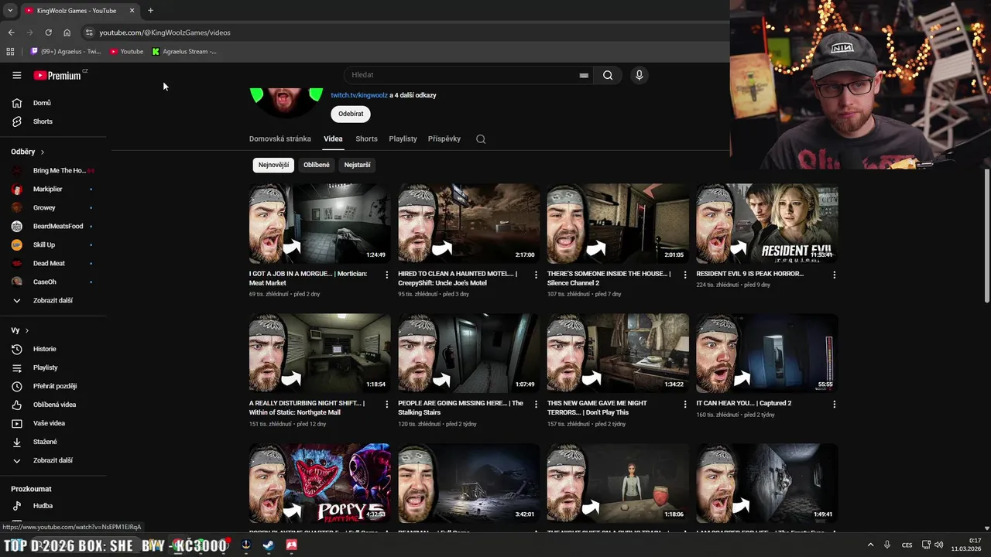Open Oblíbená videa in the sidebar
Image resolution: width=991 pixels, height=557 pixels.
53,405
